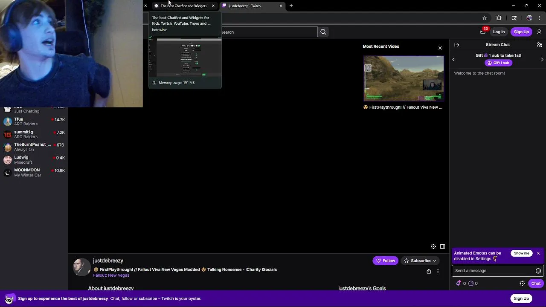
Task: Click the Gift 1 sub button
Action: [x=498, y=63]
